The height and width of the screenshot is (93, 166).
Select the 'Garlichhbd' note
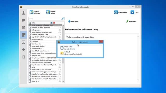(x=35, y=42)
